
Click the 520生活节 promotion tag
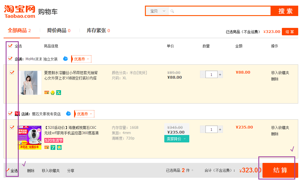(54, 140)
